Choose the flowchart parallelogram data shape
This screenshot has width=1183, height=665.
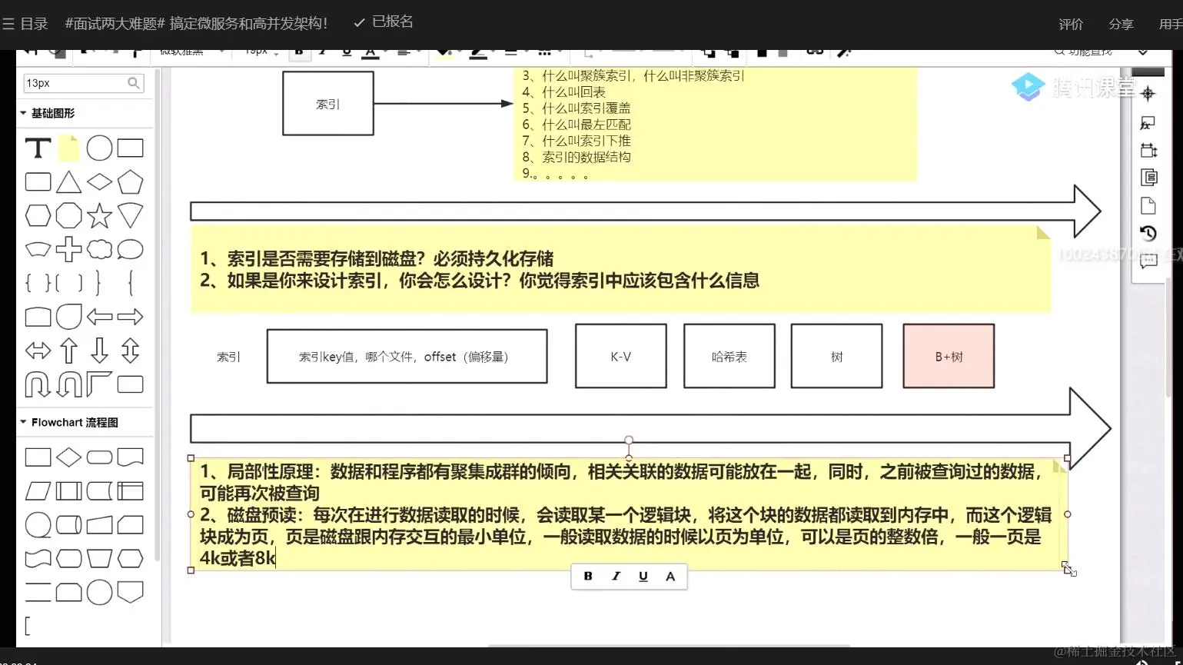click(38, 491)
